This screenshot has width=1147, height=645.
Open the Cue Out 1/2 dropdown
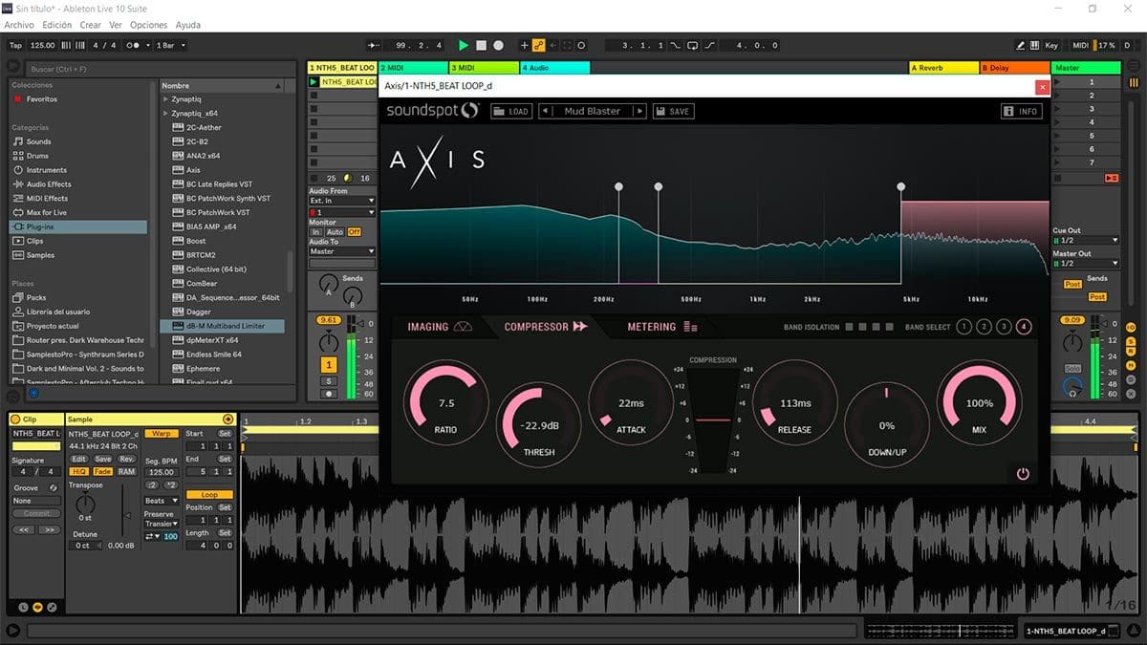coord(1085,240)
